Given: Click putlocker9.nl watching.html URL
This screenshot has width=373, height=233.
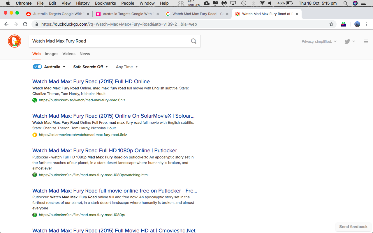Looking at the screenshot, I should pos(94,175).
